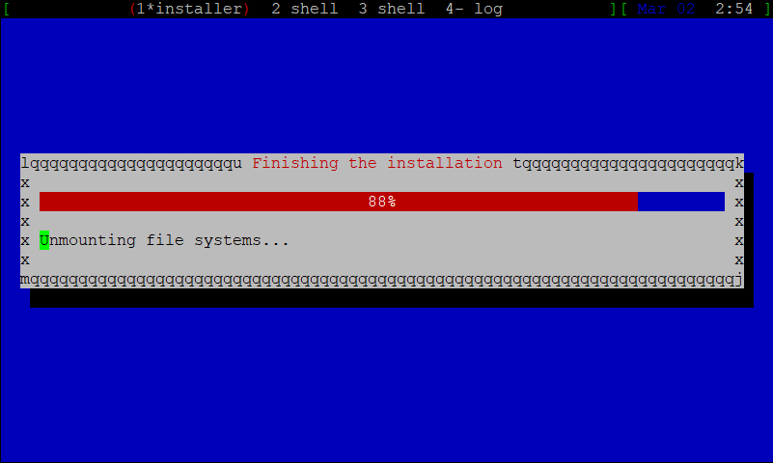Click the 'Unmounting file systems...' status text

tap(164, 240)
